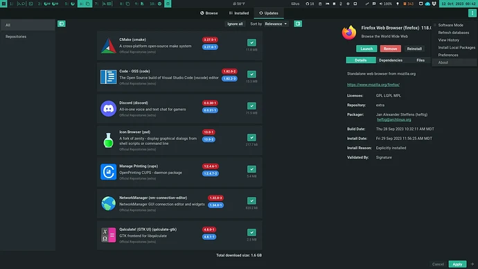Uncheck the Code - OSS update checkbox
The image size is (478, 269).
coord(251,74)
